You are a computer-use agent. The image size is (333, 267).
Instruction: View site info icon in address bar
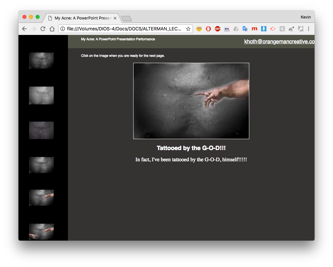click(x=63, y=29)
